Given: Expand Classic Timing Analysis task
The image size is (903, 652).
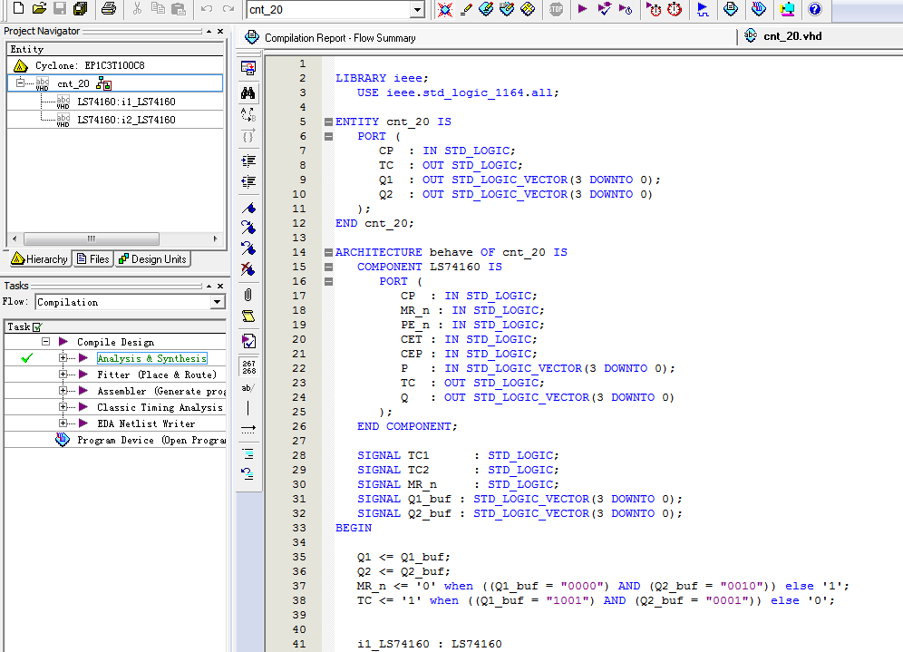Looking at the screenshot, I should click(x=63, y=406).
